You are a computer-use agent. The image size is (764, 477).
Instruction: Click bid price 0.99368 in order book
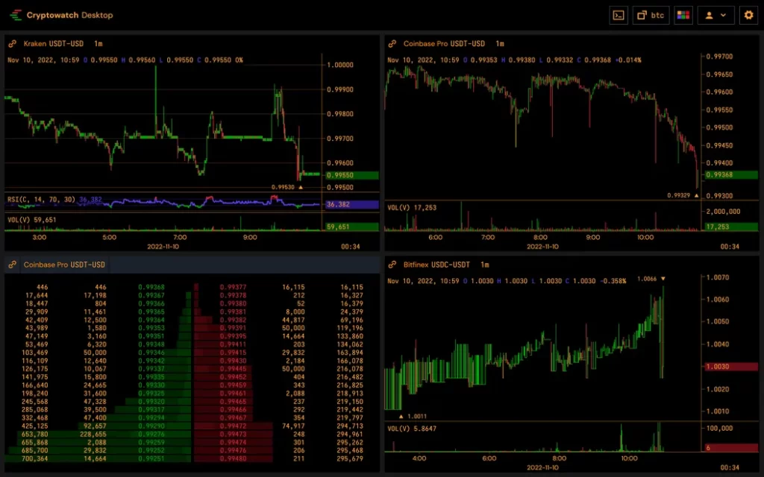tap(151, 287)
